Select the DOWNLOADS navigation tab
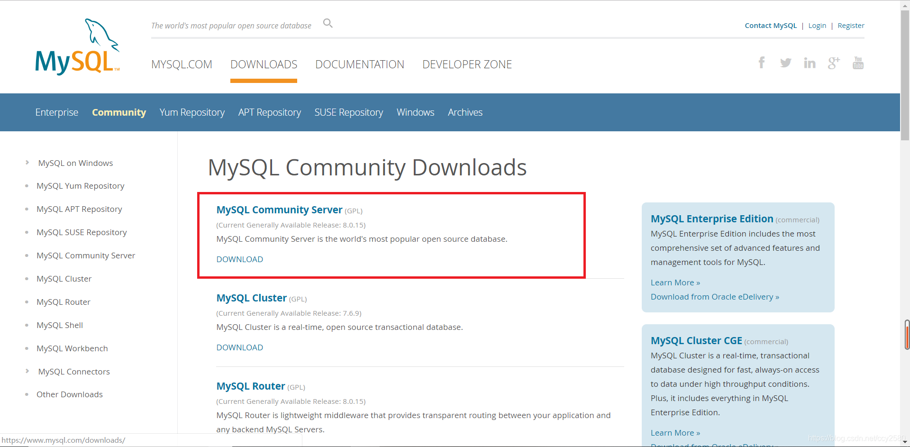The height and width of the screenshot is (447, 910). coord(264,64)
